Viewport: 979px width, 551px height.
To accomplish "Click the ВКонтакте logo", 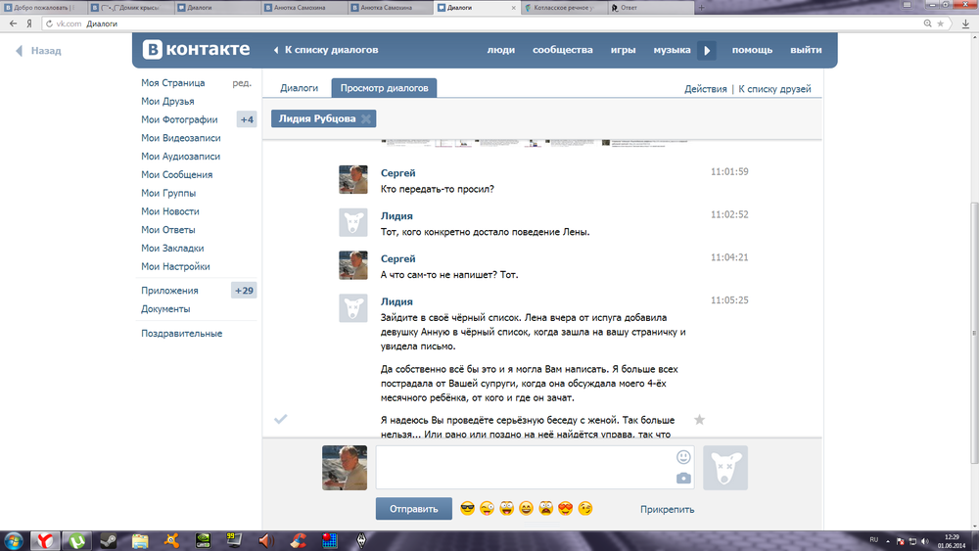I will pyautogui.click(x=196, y=49).
